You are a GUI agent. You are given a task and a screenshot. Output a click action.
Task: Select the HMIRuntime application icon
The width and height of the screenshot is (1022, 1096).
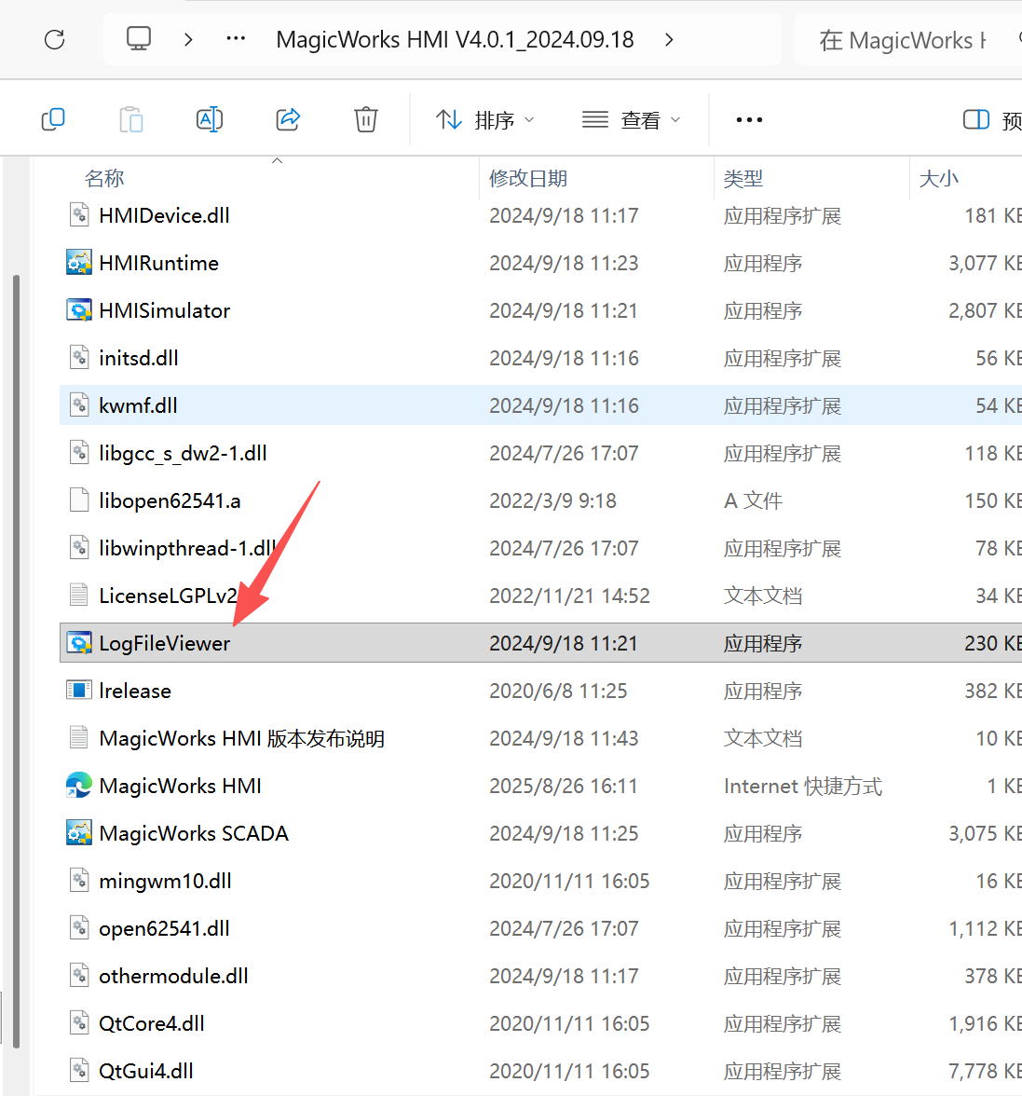79,262
